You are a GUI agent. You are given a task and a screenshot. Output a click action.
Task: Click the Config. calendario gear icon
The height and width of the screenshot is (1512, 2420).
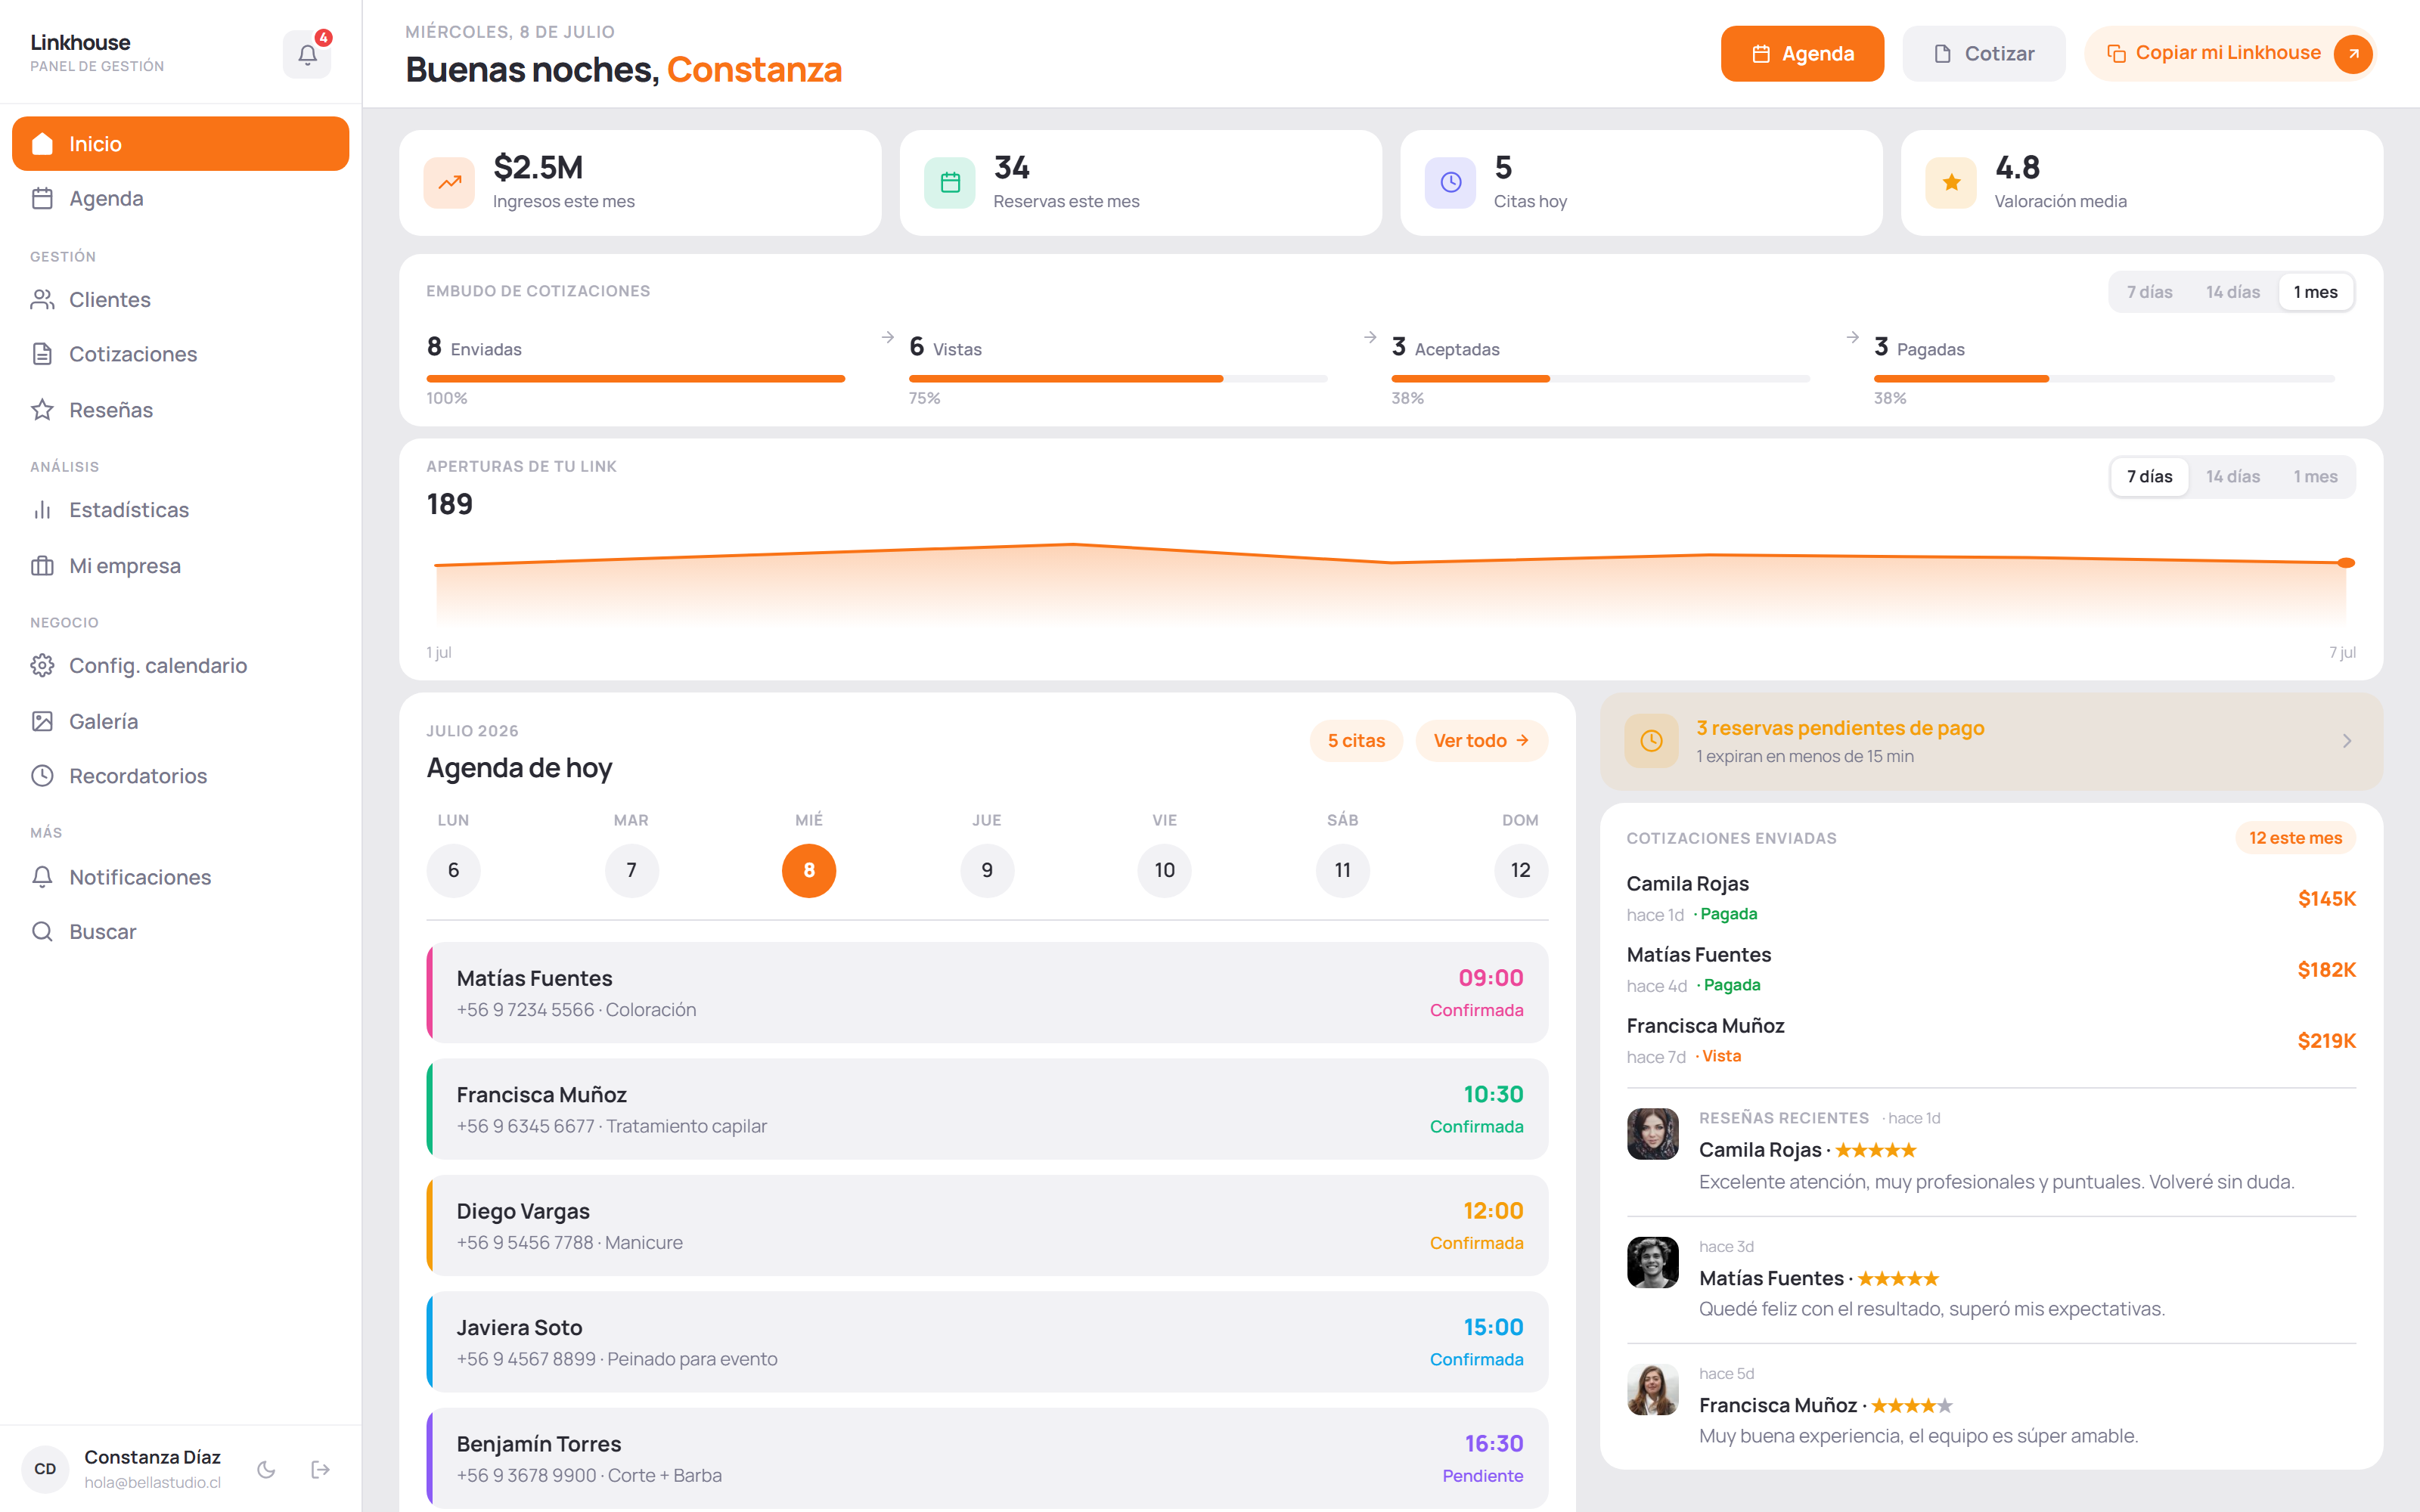point(42,666)
